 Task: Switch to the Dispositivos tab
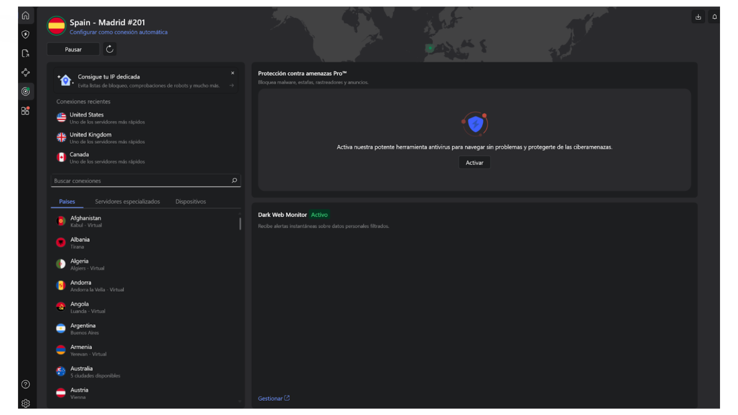click(190, 202)
